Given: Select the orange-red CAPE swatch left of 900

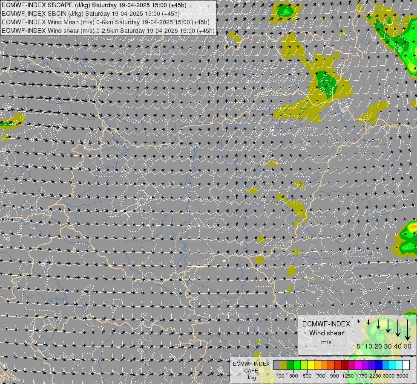Looking at the screenshot, I should coord(331,365).
